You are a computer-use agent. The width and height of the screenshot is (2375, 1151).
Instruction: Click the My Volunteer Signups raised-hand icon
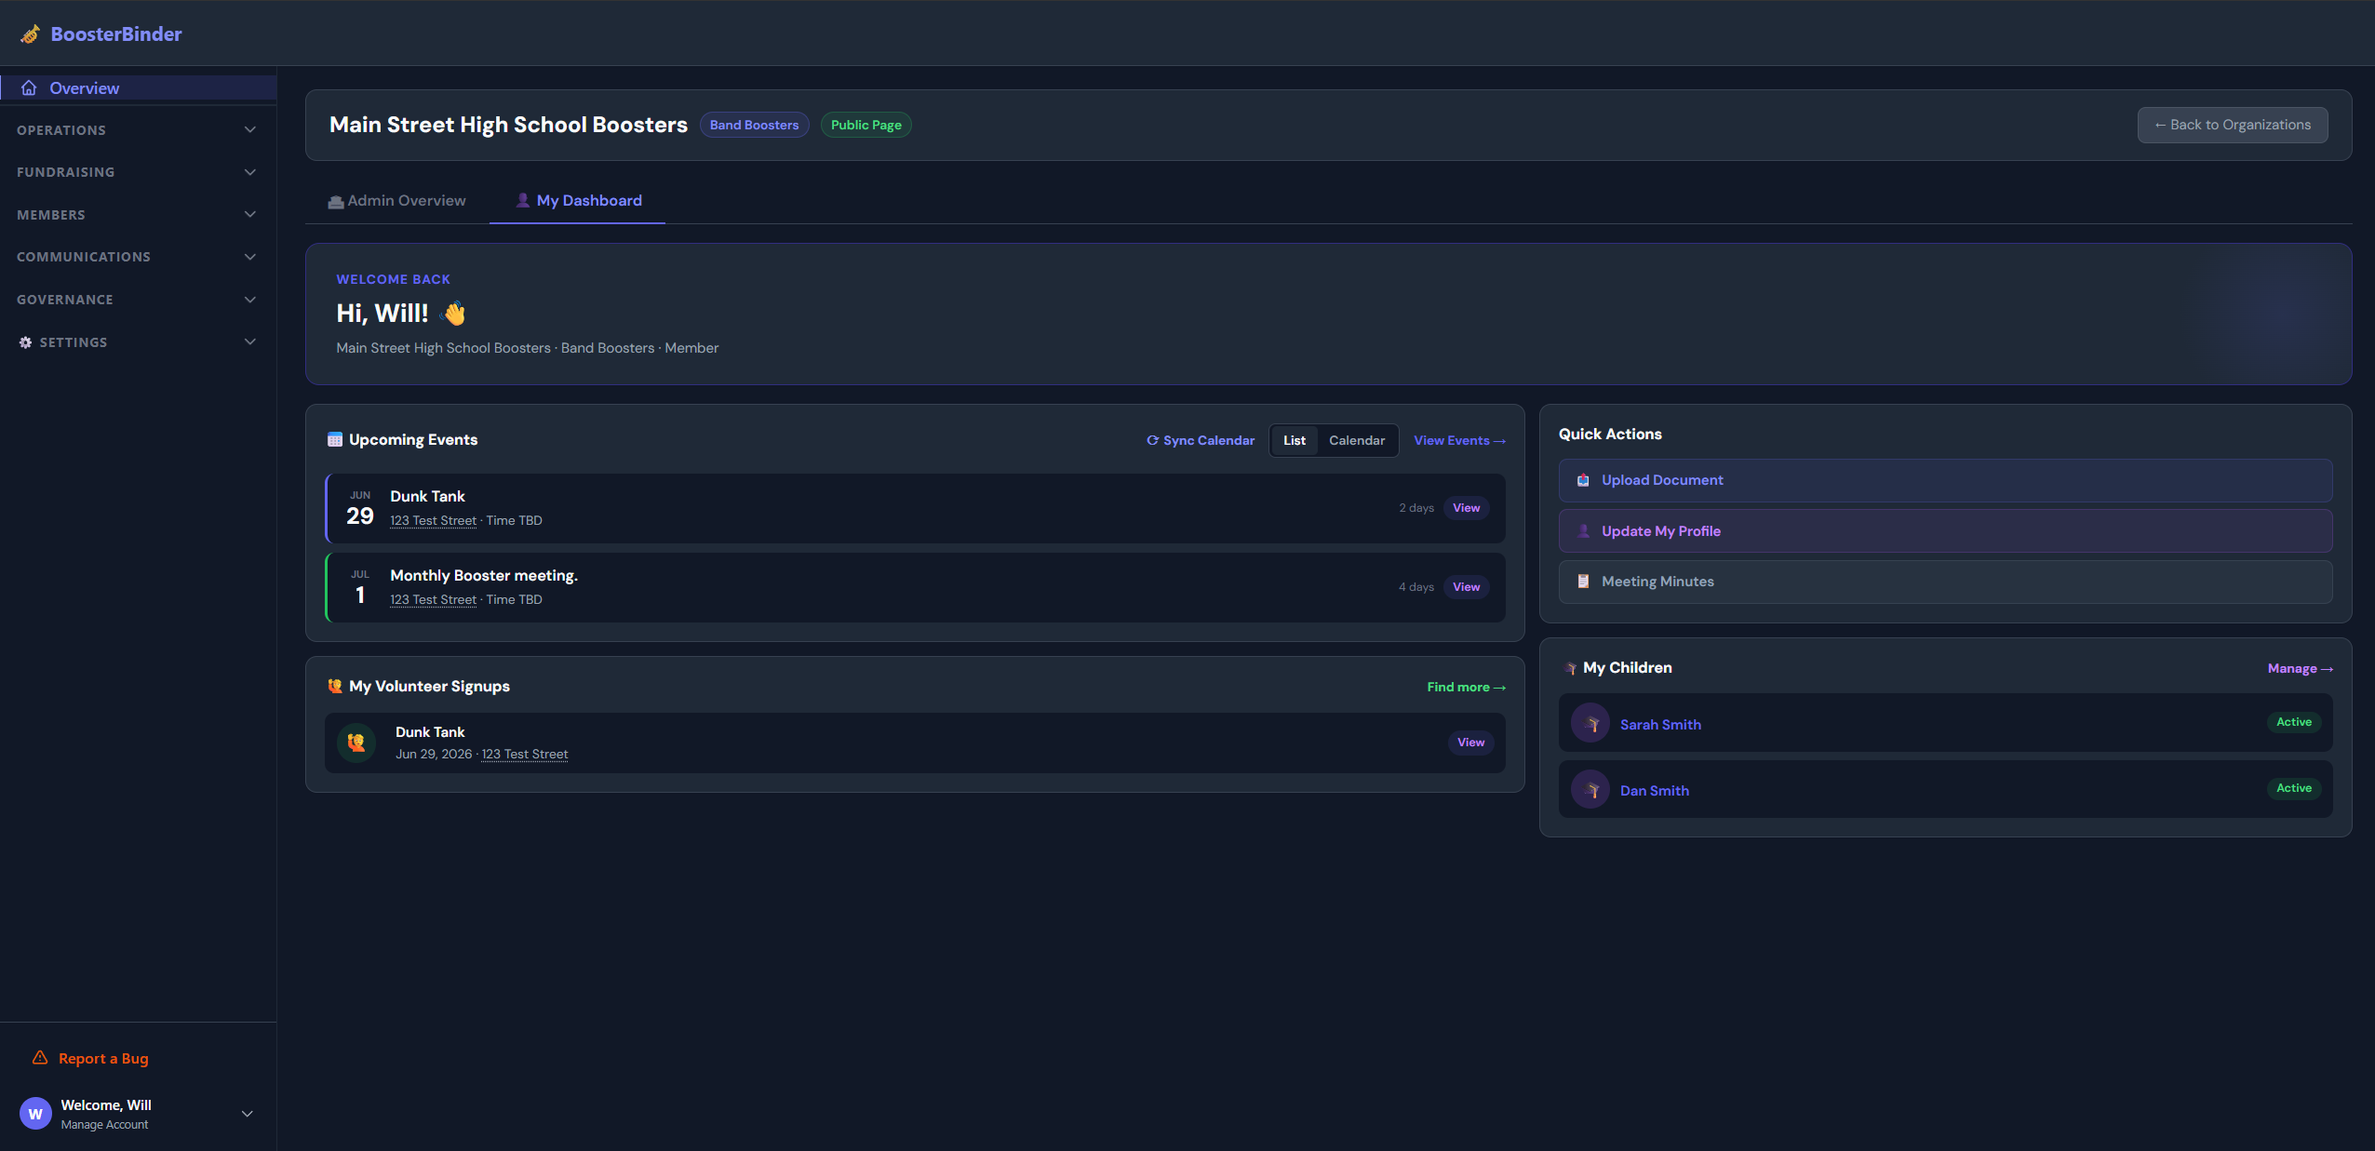coord(335,687)
